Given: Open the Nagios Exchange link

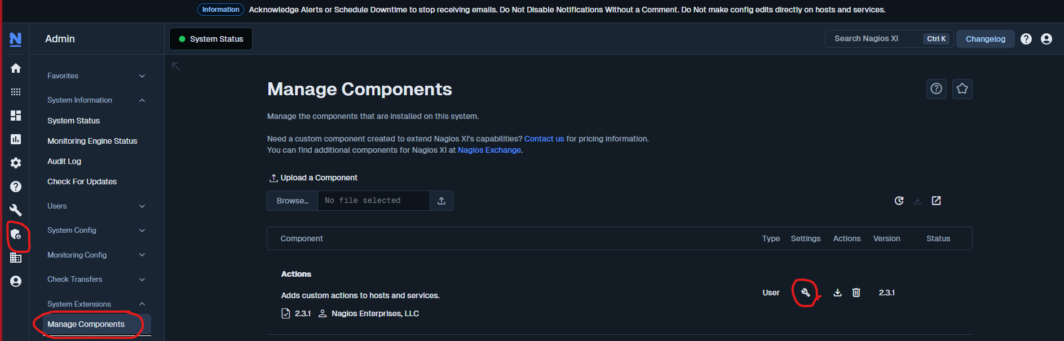Looking at the screenshot, I should [x=489, y=150].
